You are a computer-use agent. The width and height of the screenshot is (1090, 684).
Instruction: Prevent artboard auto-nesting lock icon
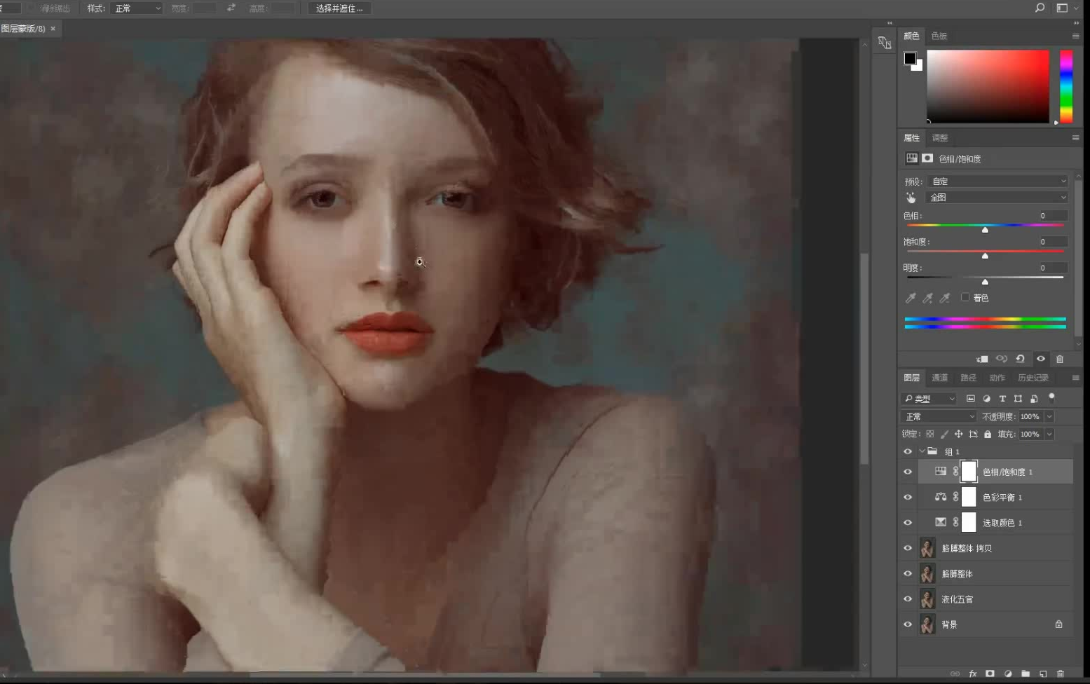pos(973,435)
